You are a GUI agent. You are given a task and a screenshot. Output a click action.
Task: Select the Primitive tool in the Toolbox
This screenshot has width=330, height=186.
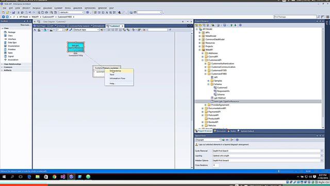tap(11, 50)
